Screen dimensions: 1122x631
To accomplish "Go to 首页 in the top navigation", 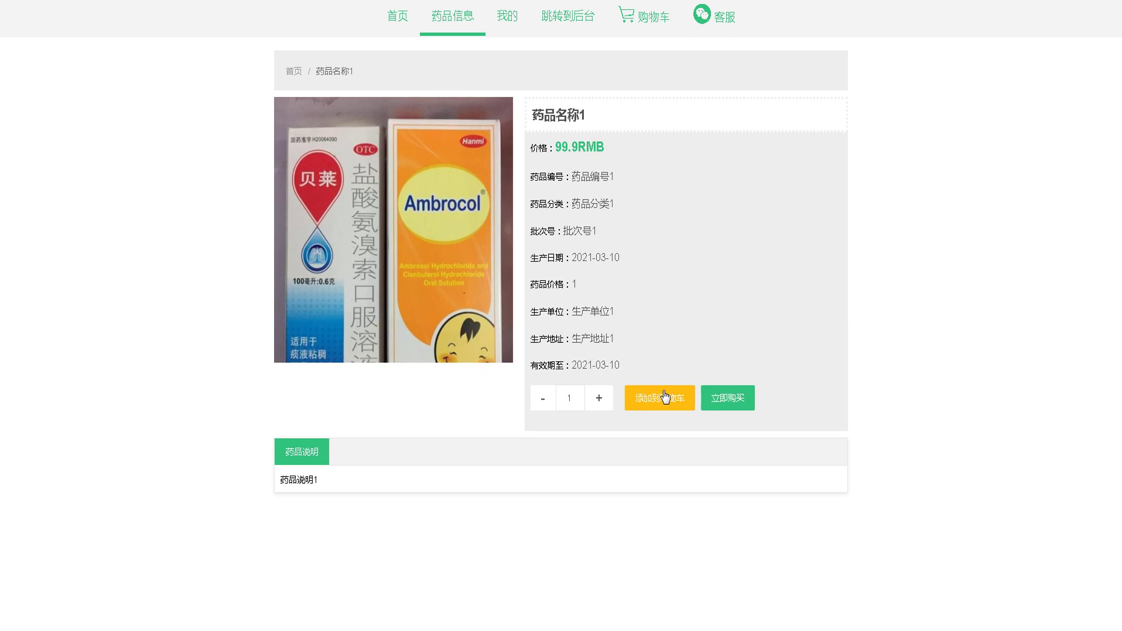I will (397, 16).
